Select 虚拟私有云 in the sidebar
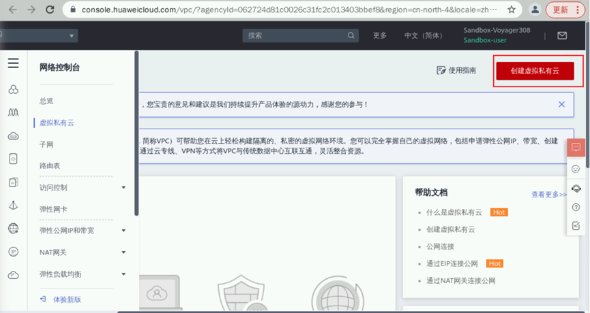 click(x=57, y=122)
